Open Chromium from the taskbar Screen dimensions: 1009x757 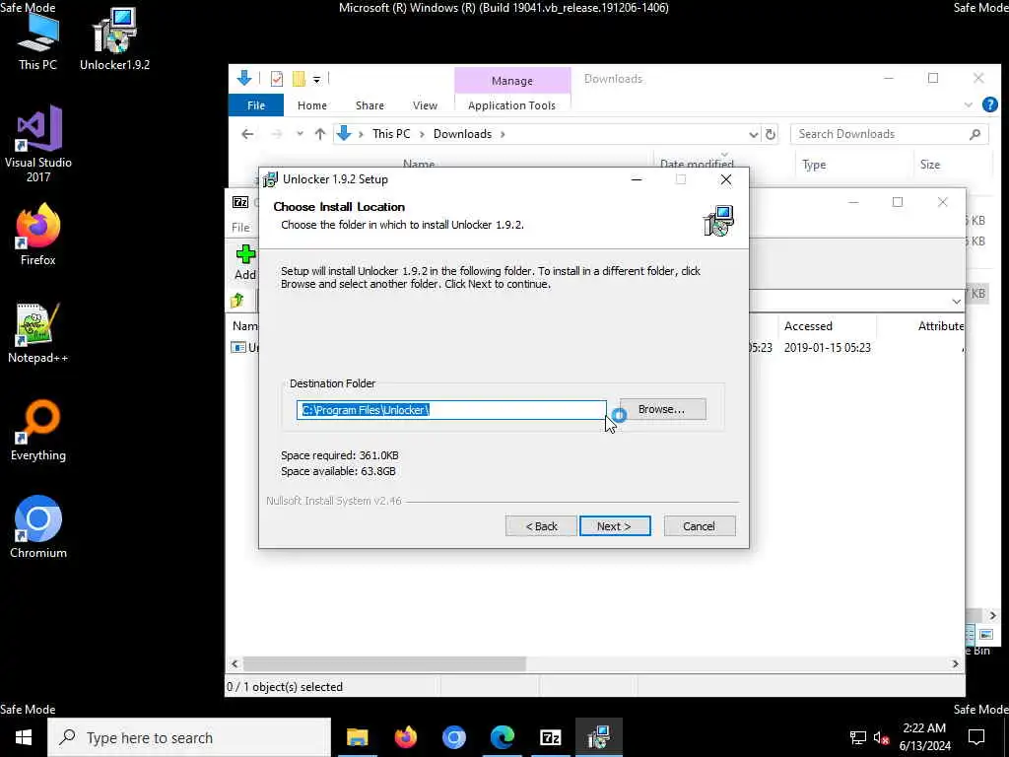pos(453,737)
